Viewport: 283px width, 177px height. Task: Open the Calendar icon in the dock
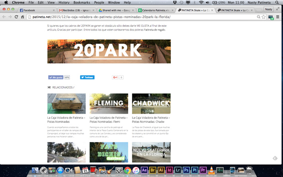[x=85, y=170]
